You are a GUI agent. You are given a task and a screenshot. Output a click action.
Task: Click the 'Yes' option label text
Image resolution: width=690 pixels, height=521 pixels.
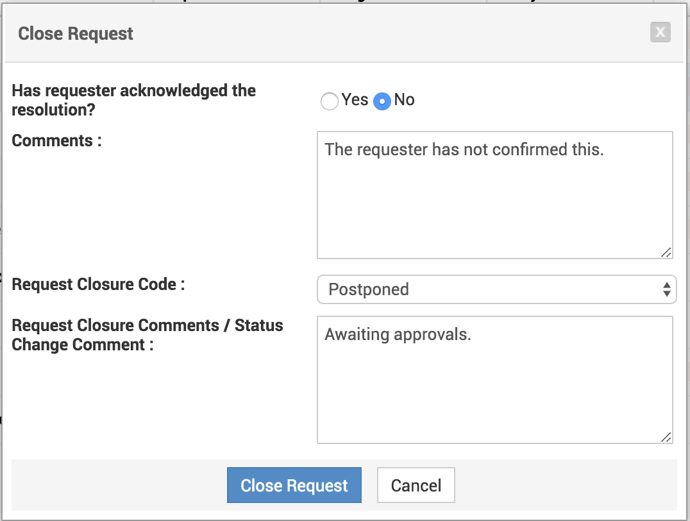click(x=355, y=100)
